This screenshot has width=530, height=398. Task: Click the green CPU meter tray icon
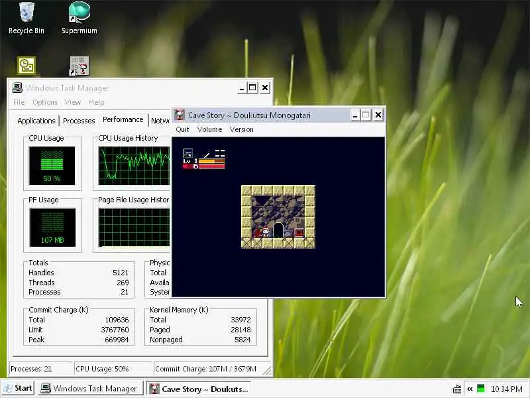click(x=480, y=389)
